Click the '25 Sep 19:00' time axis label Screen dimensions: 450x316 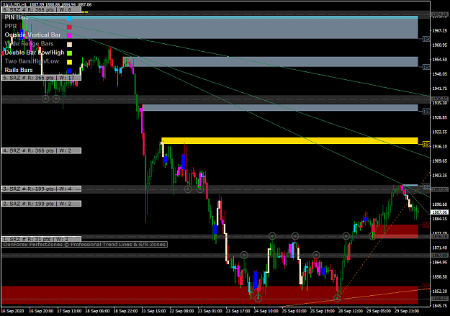323,311
